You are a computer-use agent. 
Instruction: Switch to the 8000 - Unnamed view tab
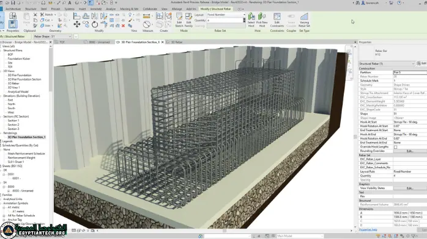pos(99,42)
